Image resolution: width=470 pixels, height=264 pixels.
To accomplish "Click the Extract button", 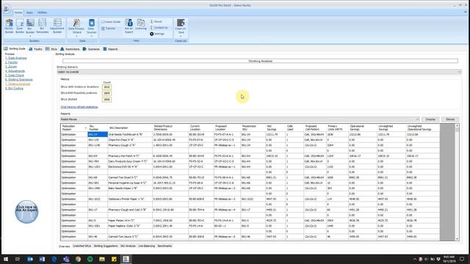I will point(450,120).
